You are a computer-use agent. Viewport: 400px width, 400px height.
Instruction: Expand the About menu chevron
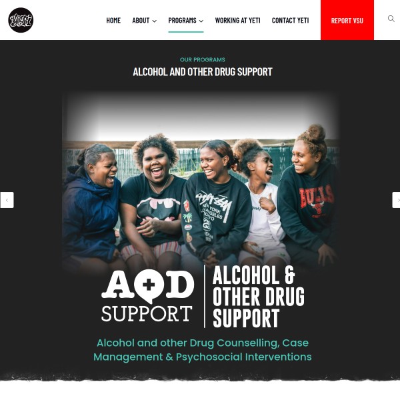point(155,21)
